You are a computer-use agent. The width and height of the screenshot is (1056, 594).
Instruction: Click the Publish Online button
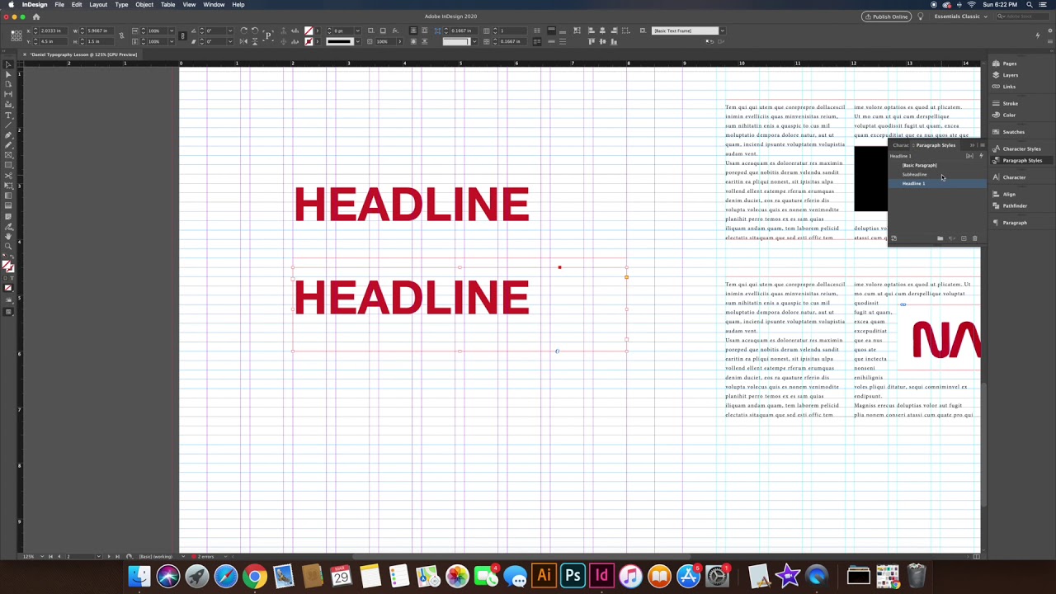pos(885,16)
